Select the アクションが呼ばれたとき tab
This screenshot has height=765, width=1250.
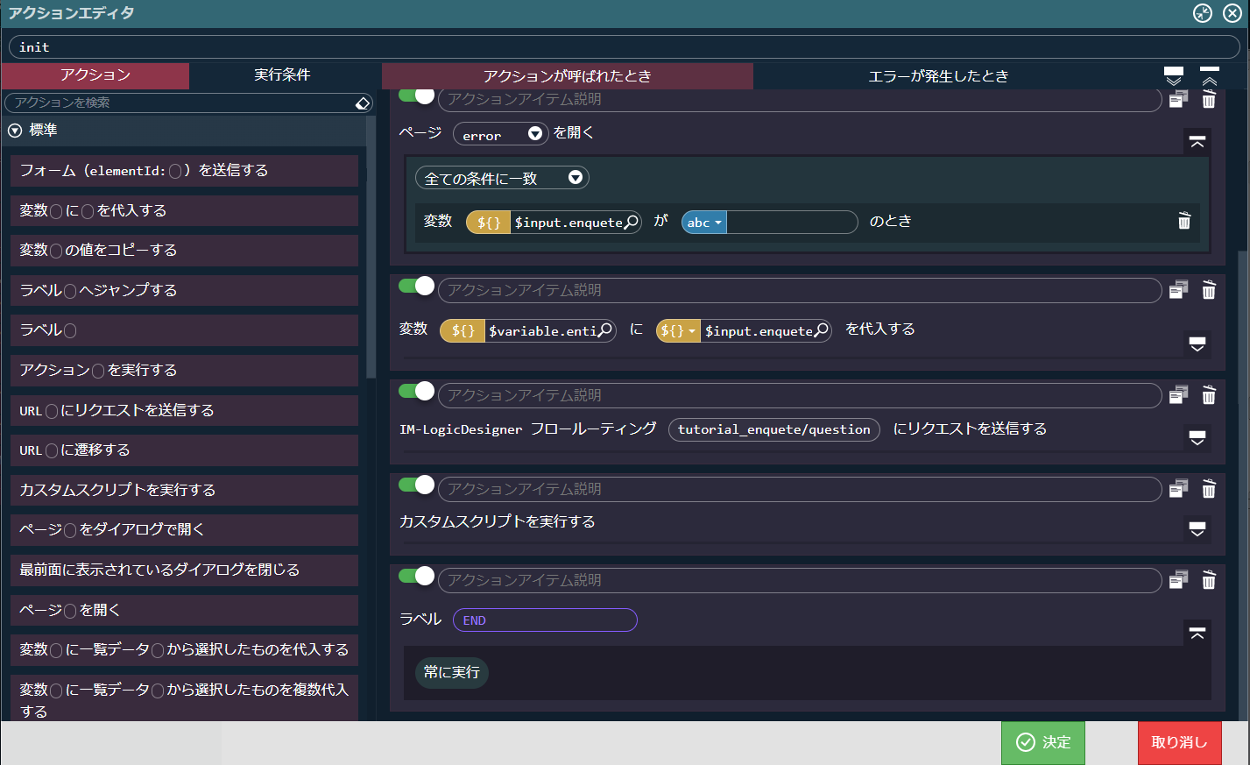click(x=567, y=76)
